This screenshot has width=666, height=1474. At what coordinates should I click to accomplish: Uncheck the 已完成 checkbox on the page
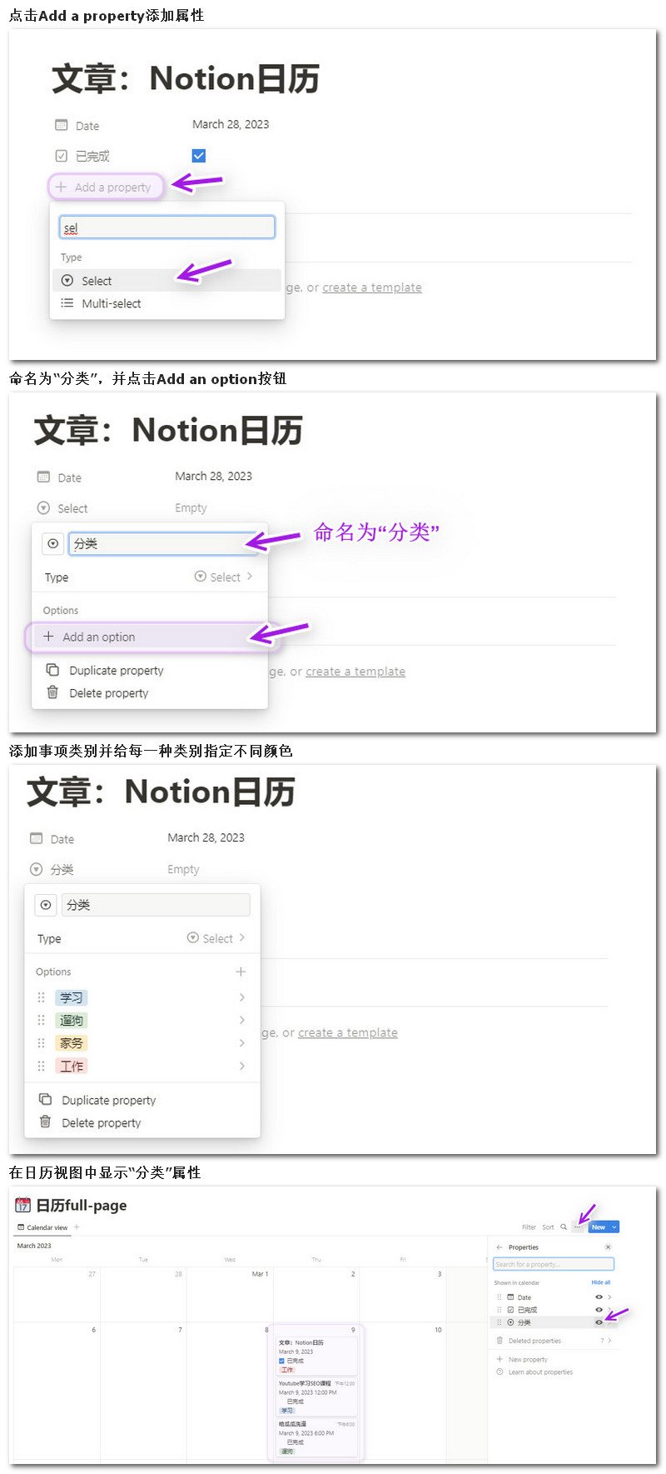coord(198,156)
